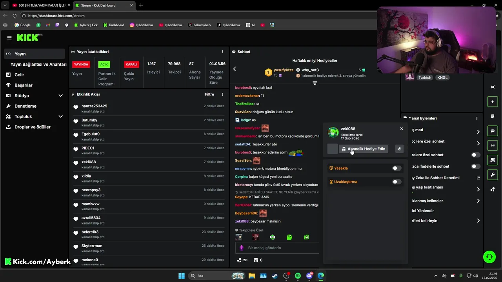Click the Bir mesaj gönderin field
Viewport: 502px width, 282px height.
pyautogui.click(x=277, y=248)
